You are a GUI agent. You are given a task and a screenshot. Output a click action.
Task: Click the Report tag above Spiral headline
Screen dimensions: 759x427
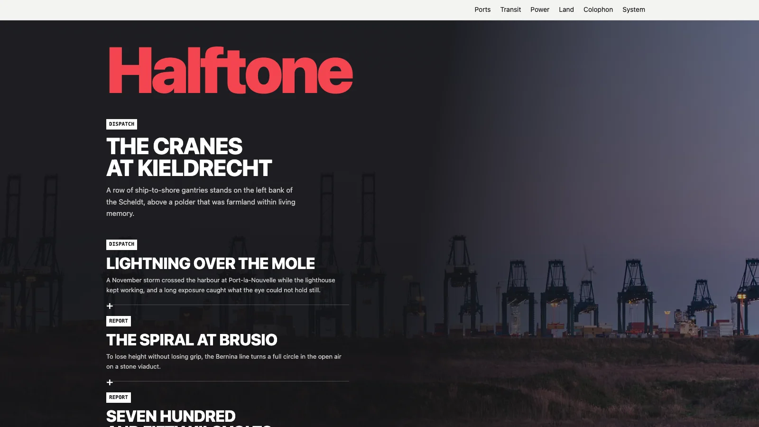(x=119, y=321)
